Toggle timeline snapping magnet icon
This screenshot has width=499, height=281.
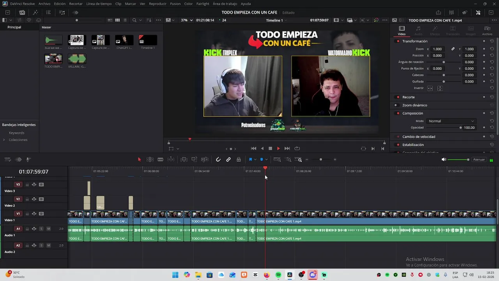[218, 159]
